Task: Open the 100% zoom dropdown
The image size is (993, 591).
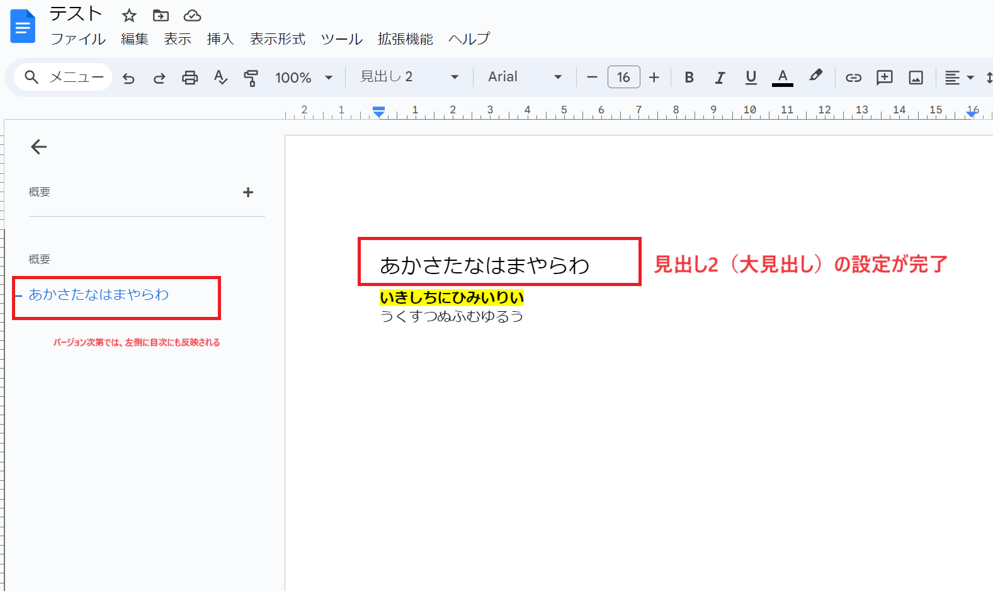Action: point(304,77)
